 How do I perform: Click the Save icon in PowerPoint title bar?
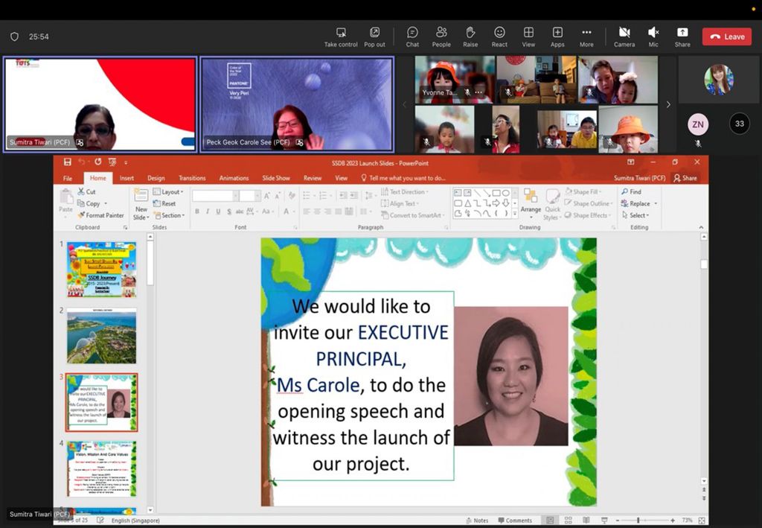click(x=68, y=162)
